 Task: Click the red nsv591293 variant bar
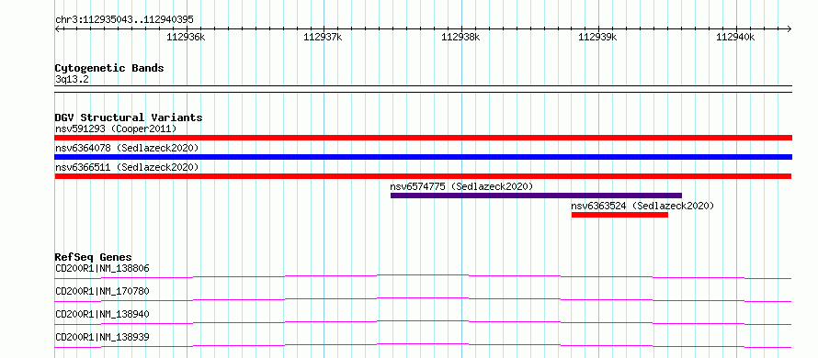(423, 138)
